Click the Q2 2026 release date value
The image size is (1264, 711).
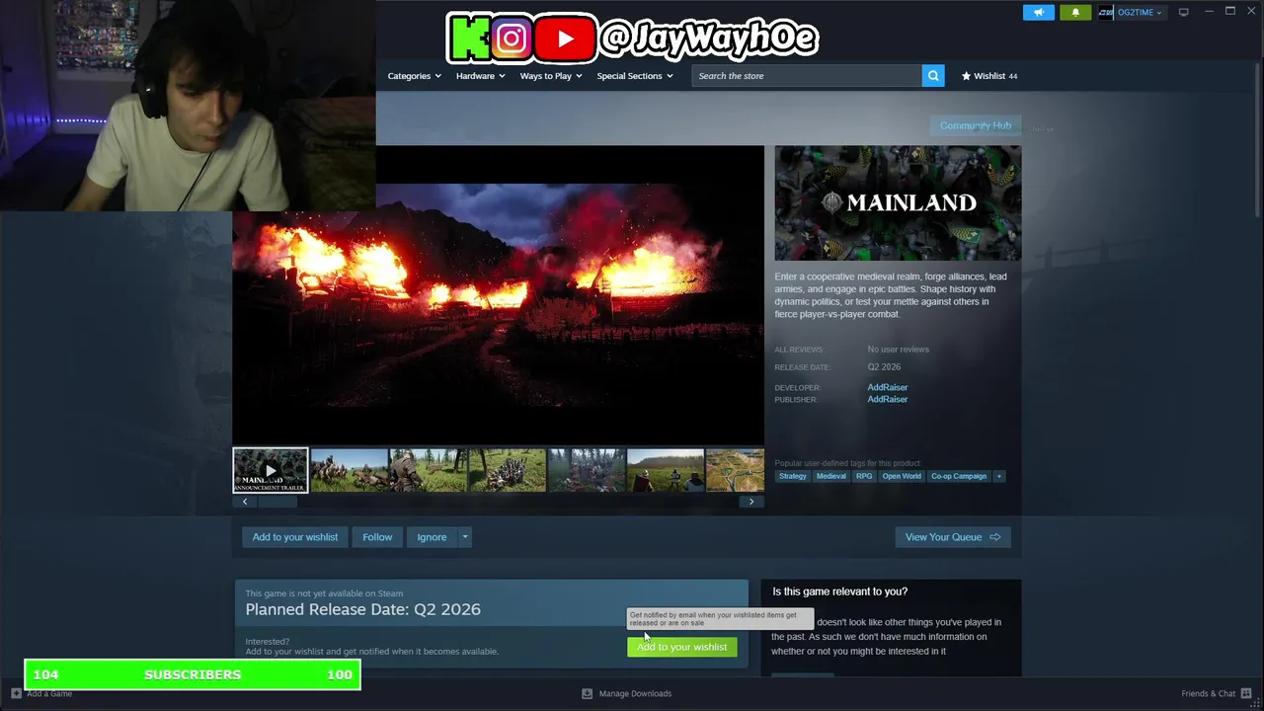(x=884, y=367)
